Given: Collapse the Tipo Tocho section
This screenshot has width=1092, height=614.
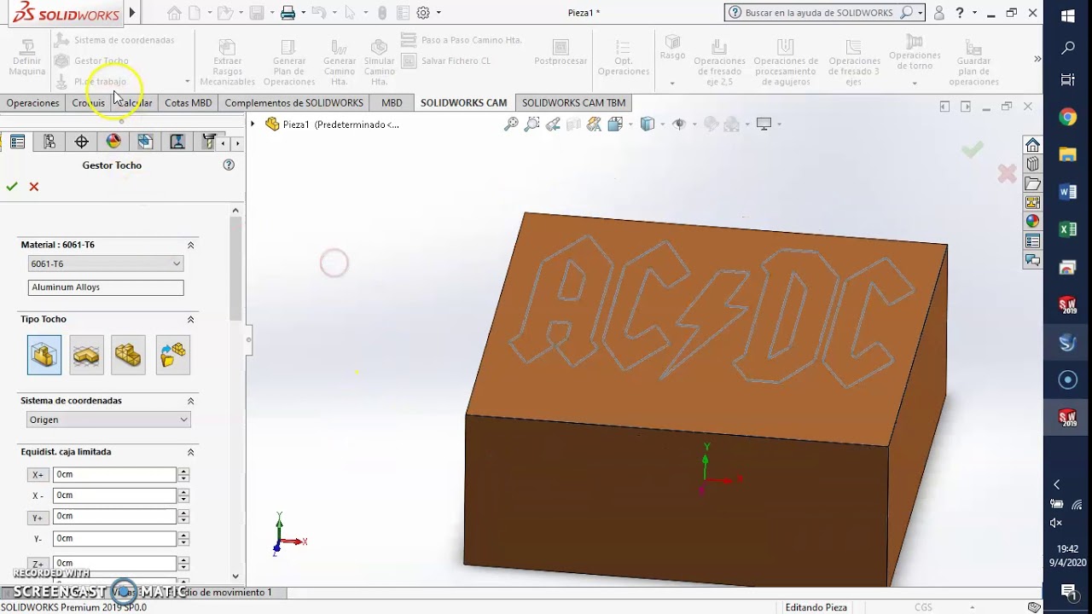Looking at the screenshot, I should click(x=190, y=319).
